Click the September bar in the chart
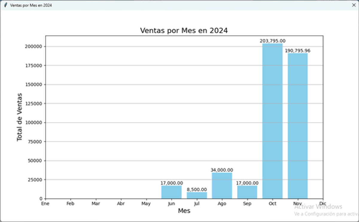 [247, 192]
